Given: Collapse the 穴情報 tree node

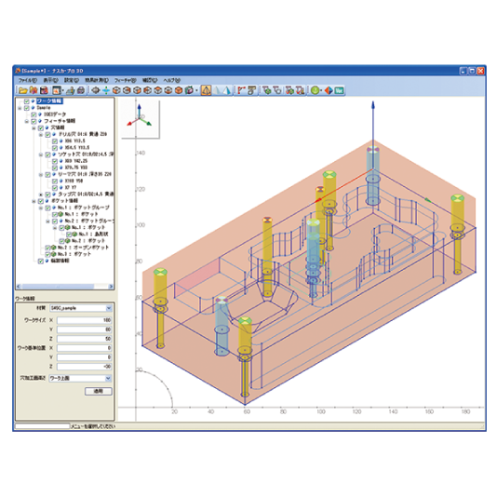Looking at the screenshot, I should click(34, 128).
